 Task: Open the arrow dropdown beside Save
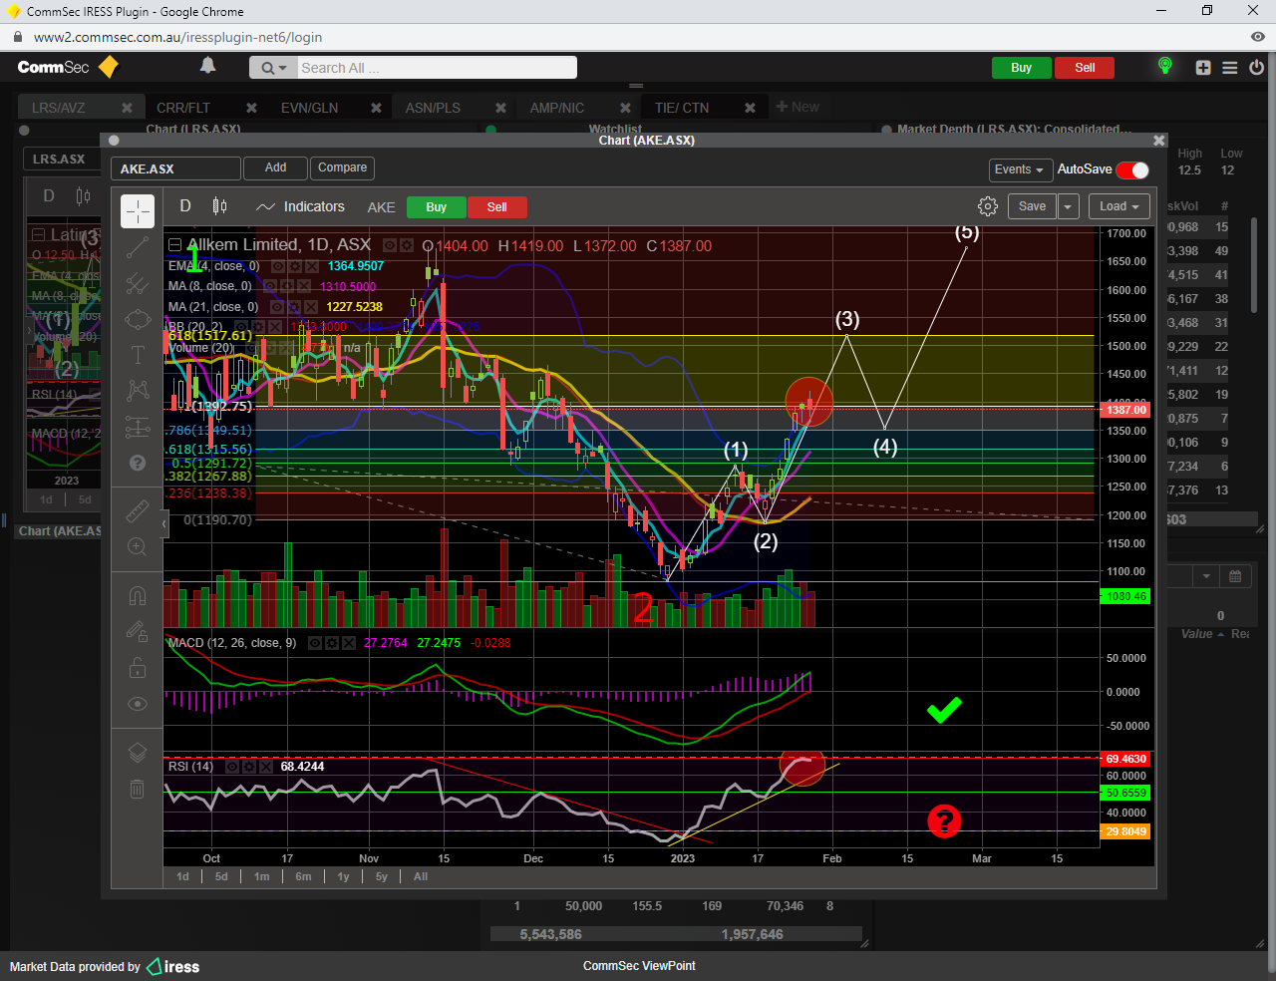point(1068,206)
